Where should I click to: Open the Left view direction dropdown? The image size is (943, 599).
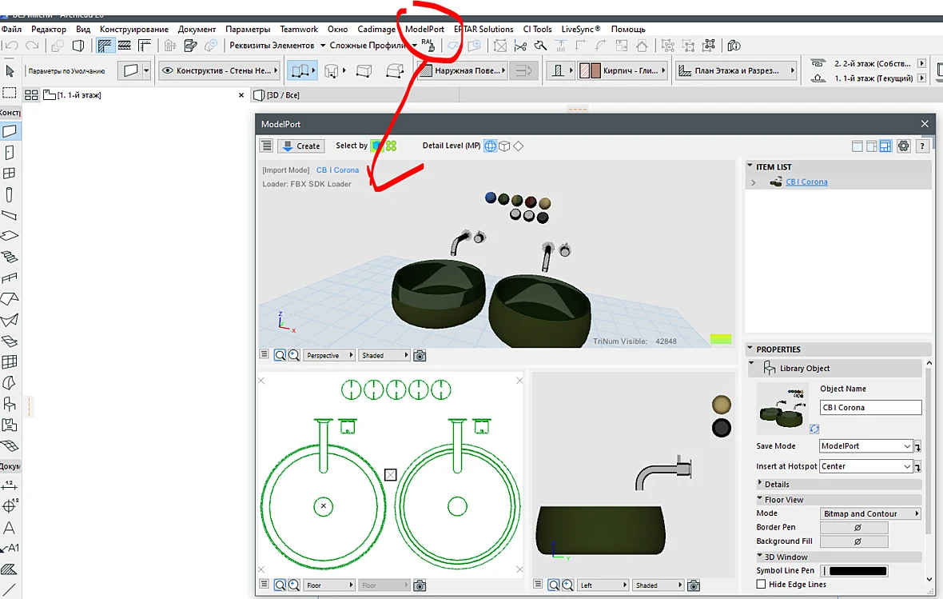(604, 585)
